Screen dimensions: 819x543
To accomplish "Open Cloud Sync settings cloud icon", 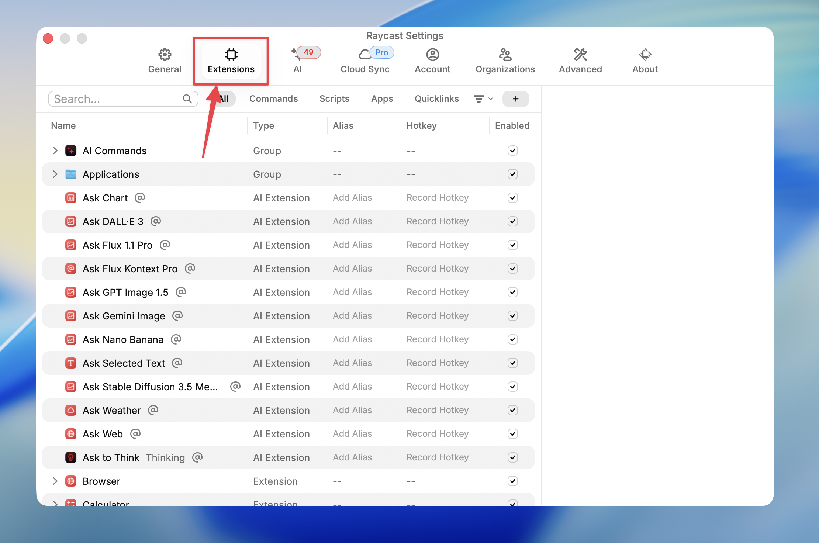I will pyautogui.click(x=364, y=55).
